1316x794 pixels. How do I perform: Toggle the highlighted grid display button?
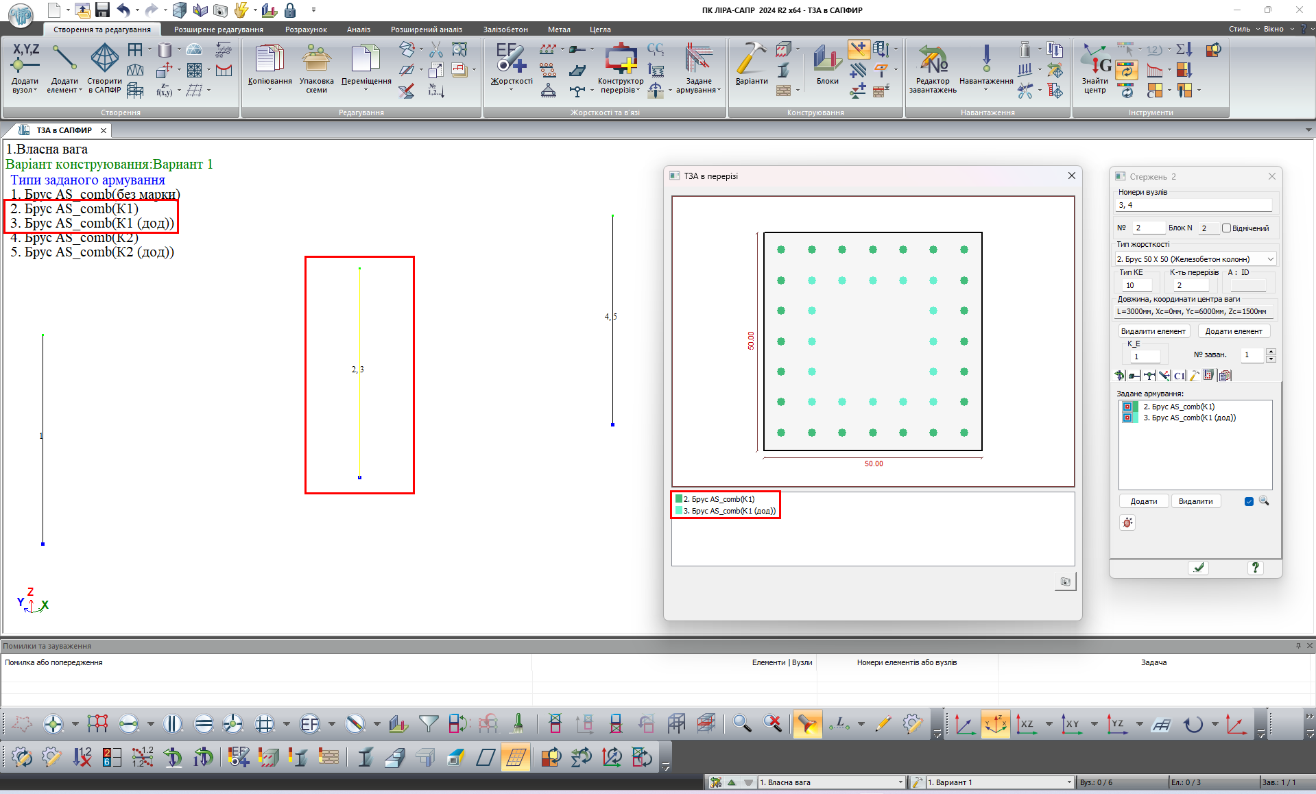pyautogui.click(x=516, y=757)
